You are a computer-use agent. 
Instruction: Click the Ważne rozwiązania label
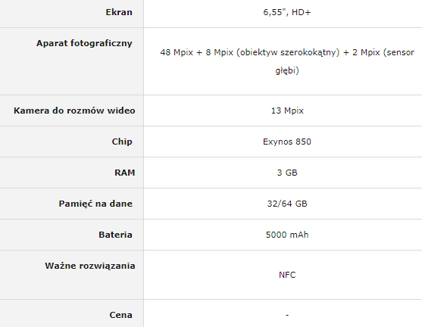tap(90, 266)
